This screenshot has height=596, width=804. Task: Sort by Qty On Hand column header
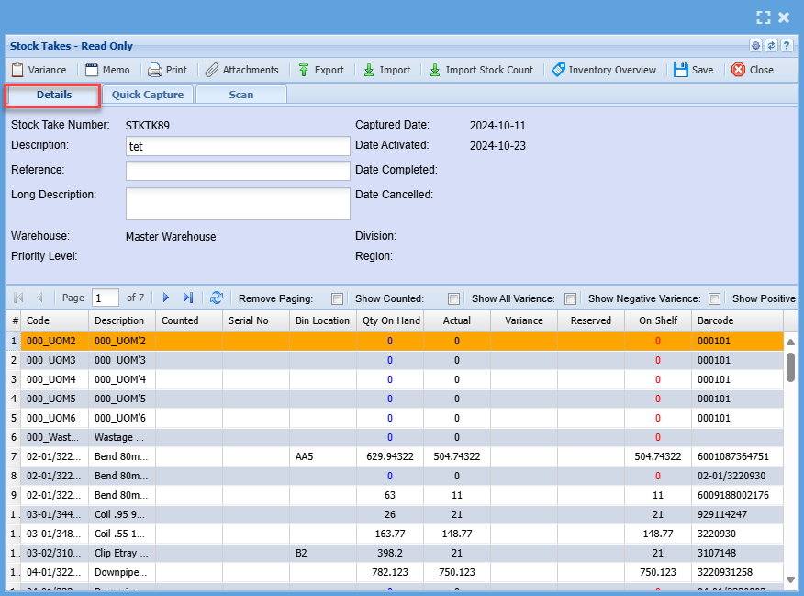pyautogui.click(x=390, y=320)
